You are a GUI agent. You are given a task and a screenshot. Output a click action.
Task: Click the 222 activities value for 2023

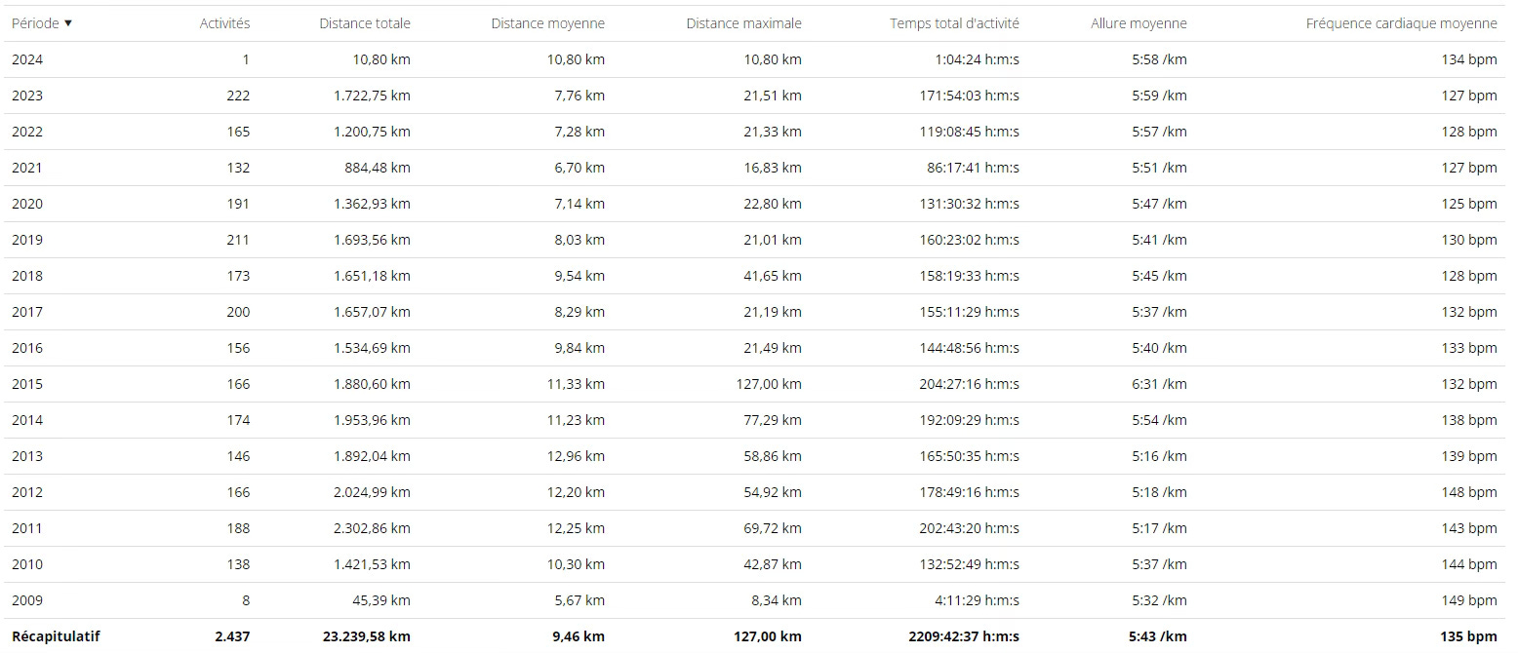(237, 96)
